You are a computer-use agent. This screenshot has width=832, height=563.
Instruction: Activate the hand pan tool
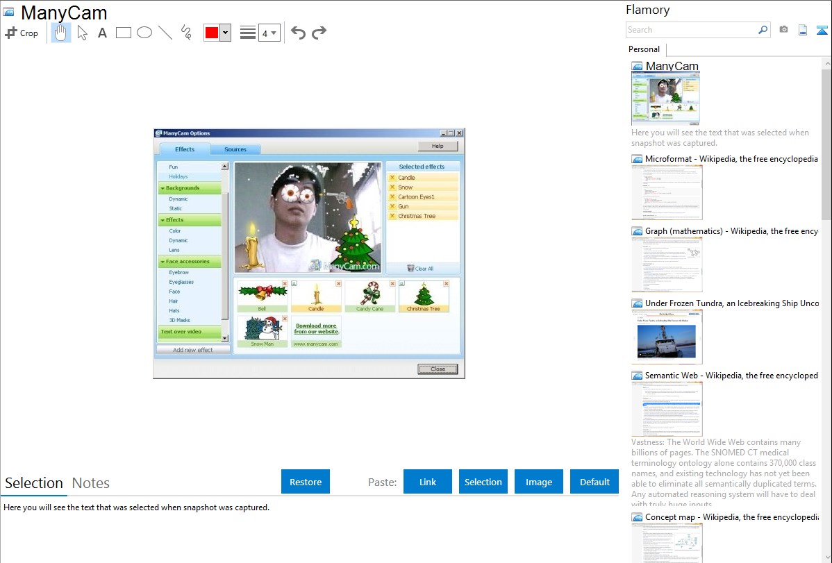coord(61,33)
